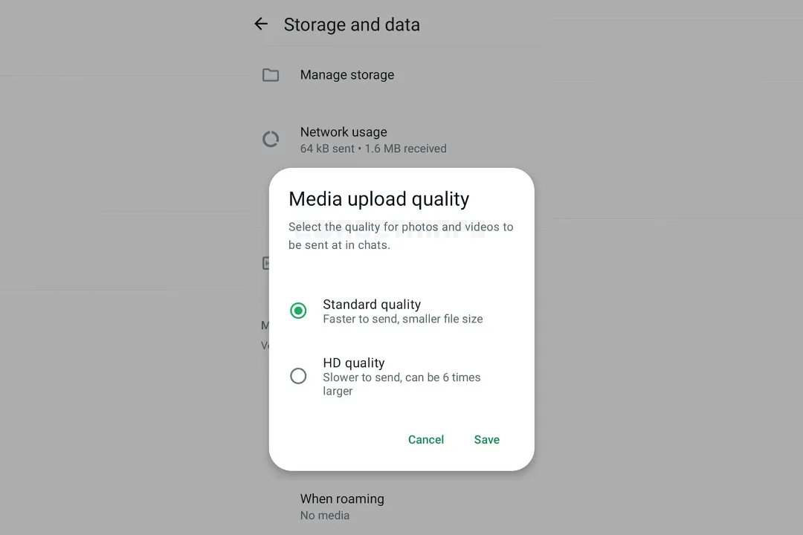Click the Manage storage folder icon
Image resolution: width=803 pixels, height=535 pixels.
(x=271, y=75)
